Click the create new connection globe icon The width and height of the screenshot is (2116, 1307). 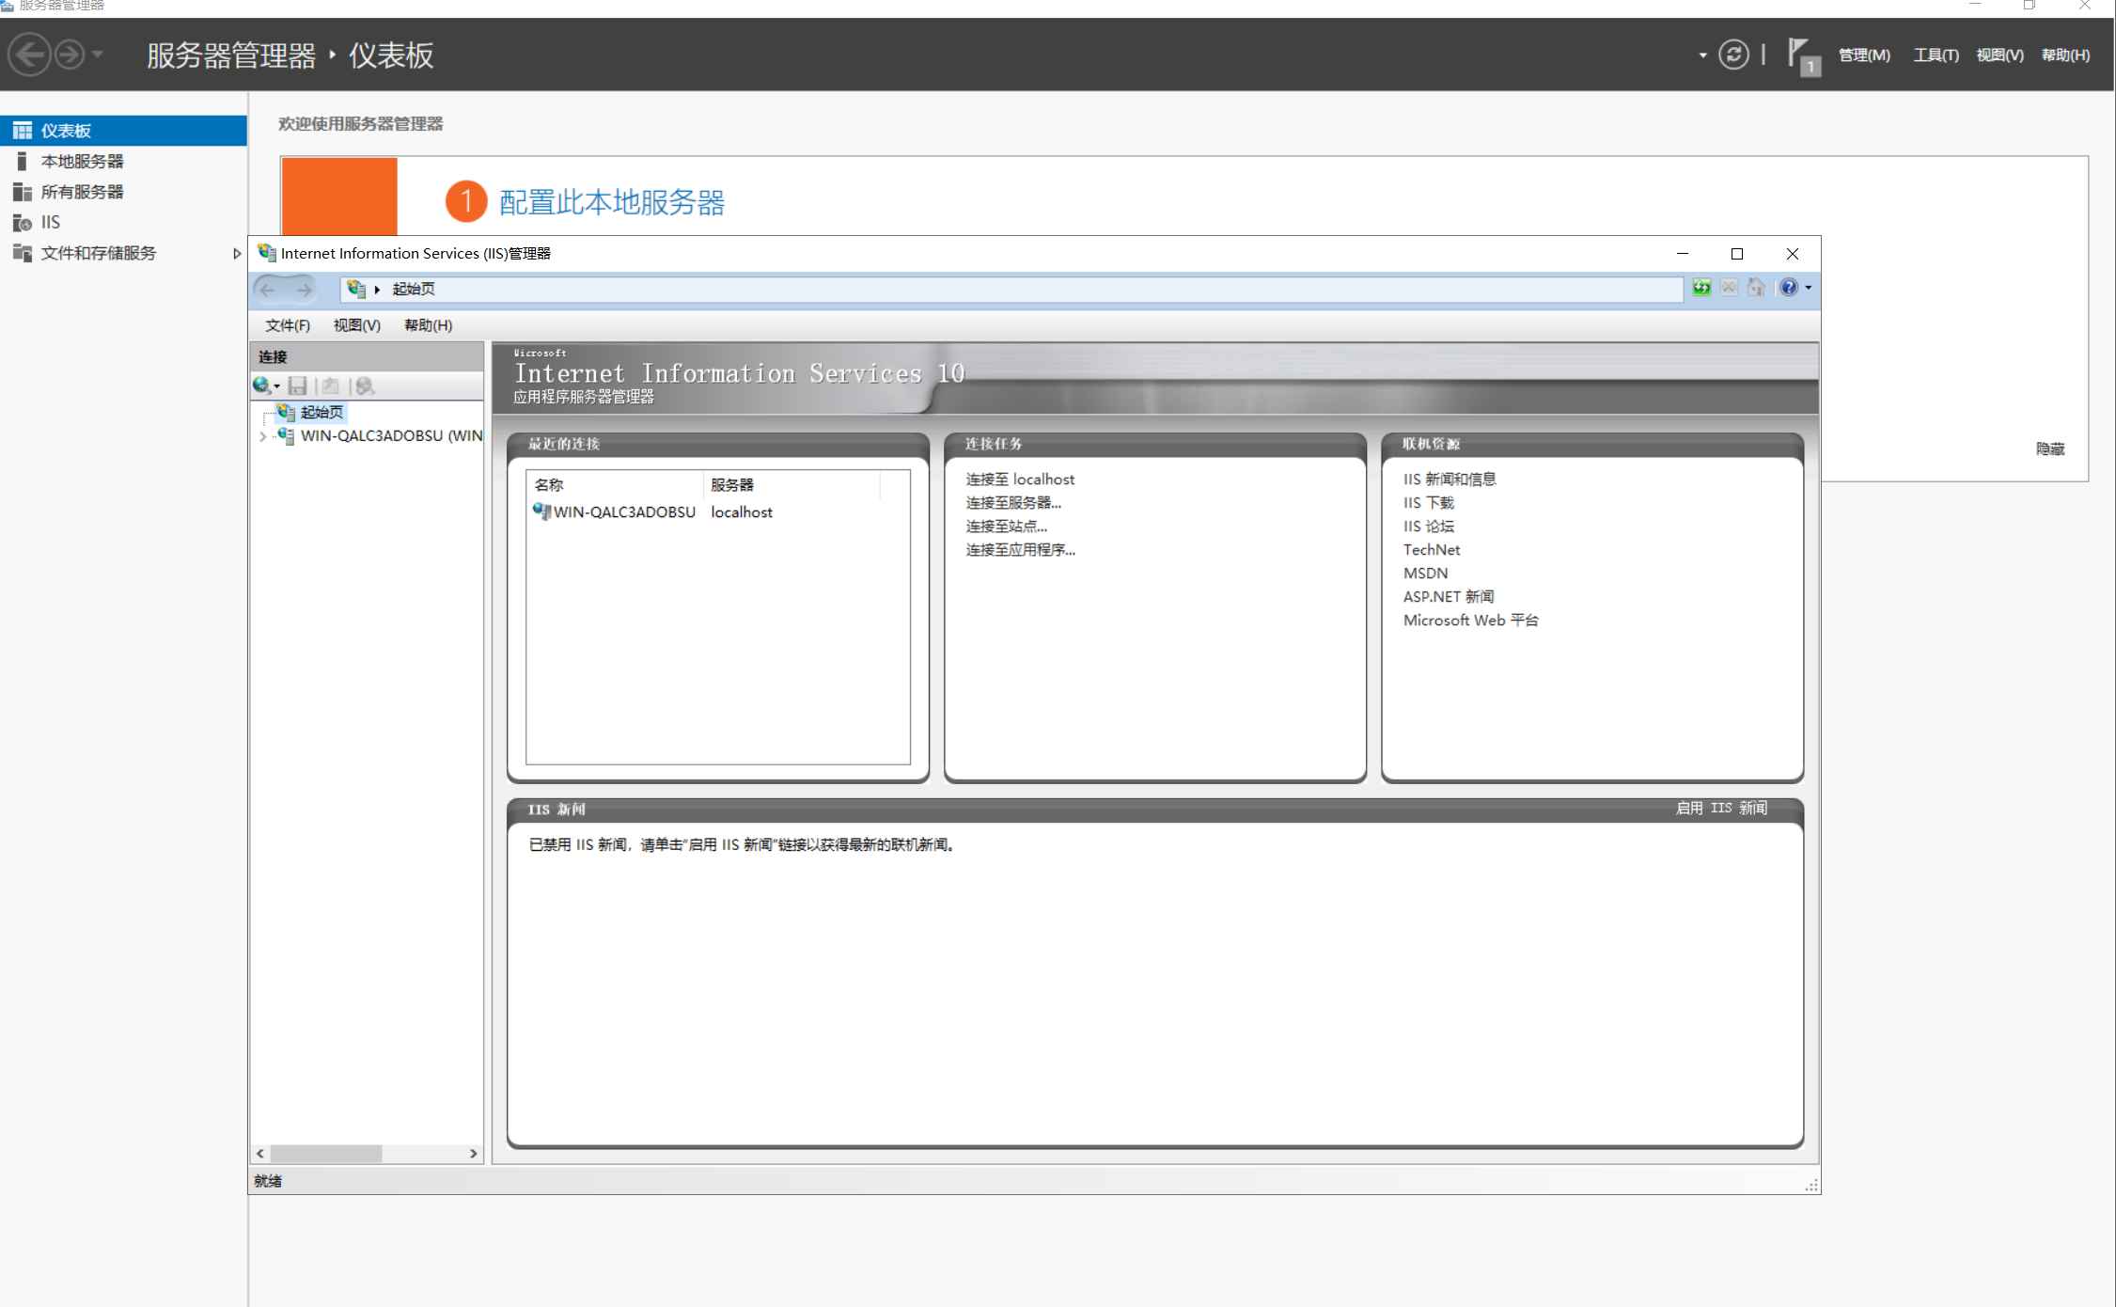[261, 386]
